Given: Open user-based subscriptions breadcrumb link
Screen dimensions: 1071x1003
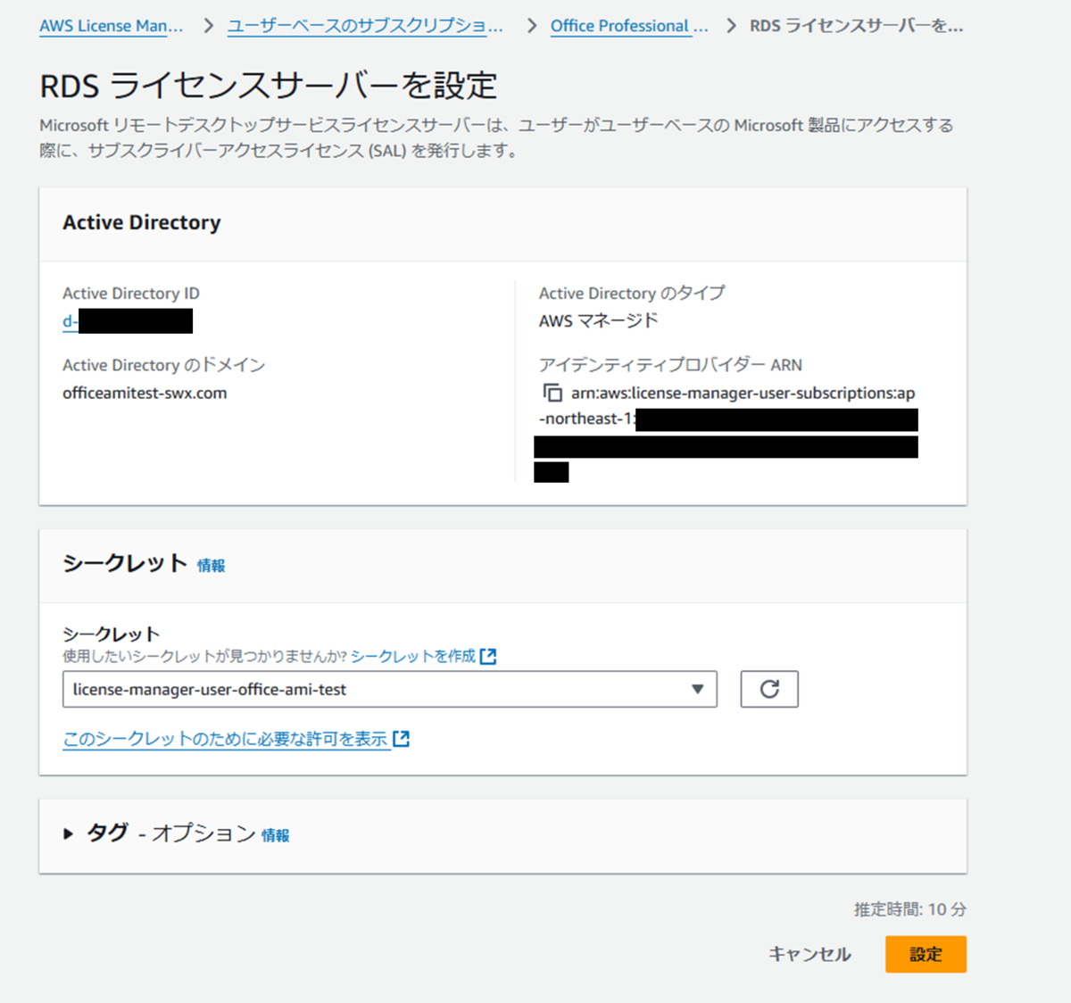Looking at the screenshot, I should click(x=365, y=26).
